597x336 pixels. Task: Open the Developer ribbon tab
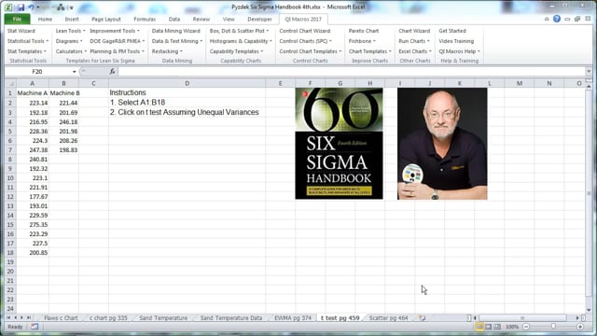pyautogui.click(x=259, y=19)
